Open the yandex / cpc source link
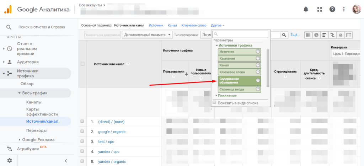 (x=109, y=151)
